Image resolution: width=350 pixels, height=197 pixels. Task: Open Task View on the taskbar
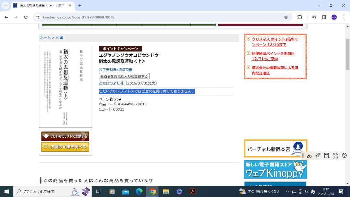pyautogui.click(x=99, y=191)
